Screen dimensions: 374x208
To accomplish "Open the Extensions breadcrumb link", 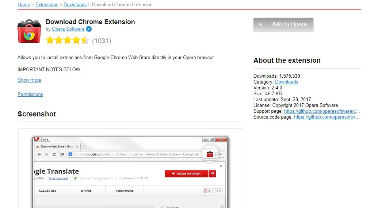I will pyautogui.click(x=47, y=4).
